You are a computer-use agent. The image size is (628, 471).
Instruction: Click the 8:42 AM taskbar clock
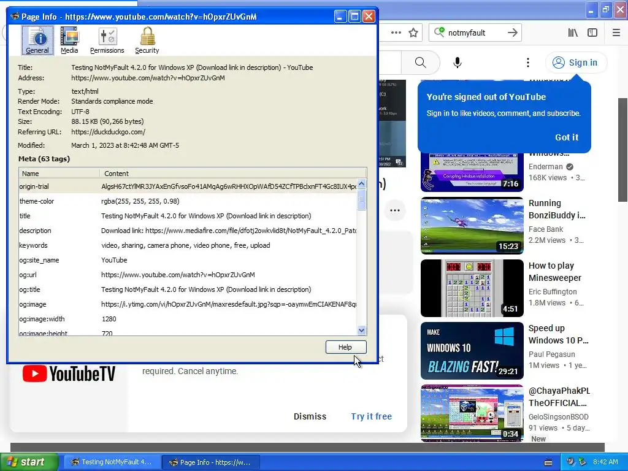click(605, 462)
